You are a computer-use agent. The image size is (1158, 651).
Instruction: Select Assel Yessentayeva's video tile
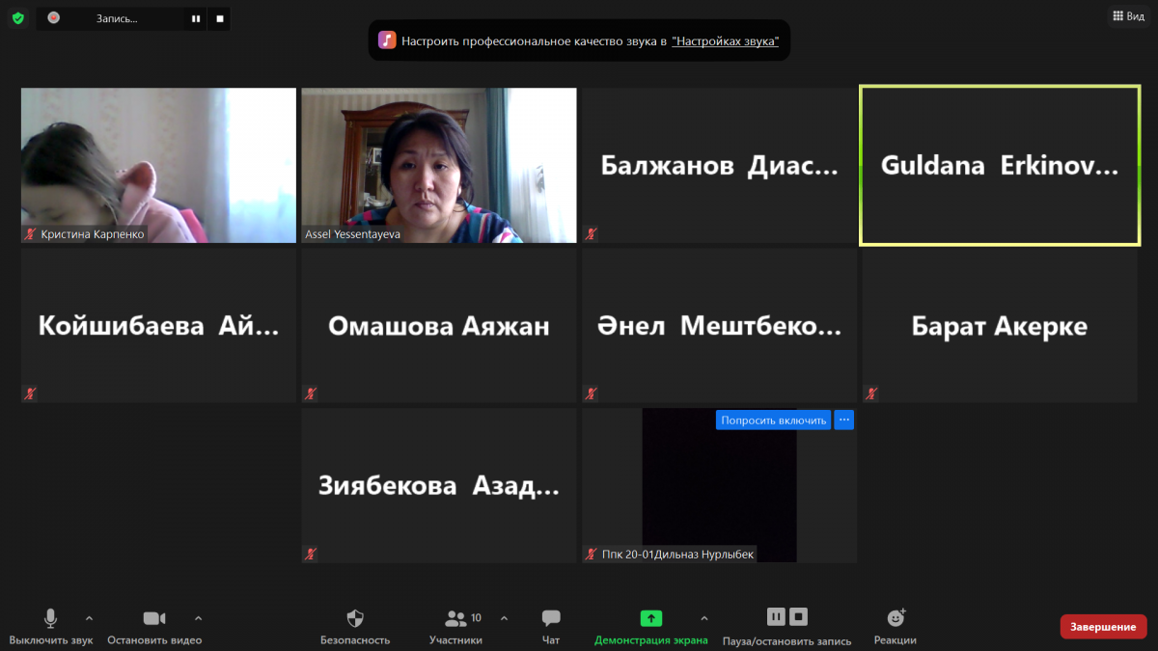point(439,164)
